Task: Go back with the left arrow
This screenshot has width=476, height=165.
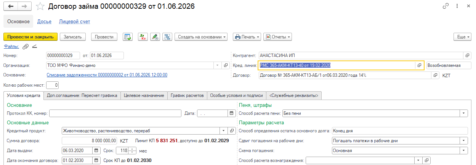Action: coord(11,6)
